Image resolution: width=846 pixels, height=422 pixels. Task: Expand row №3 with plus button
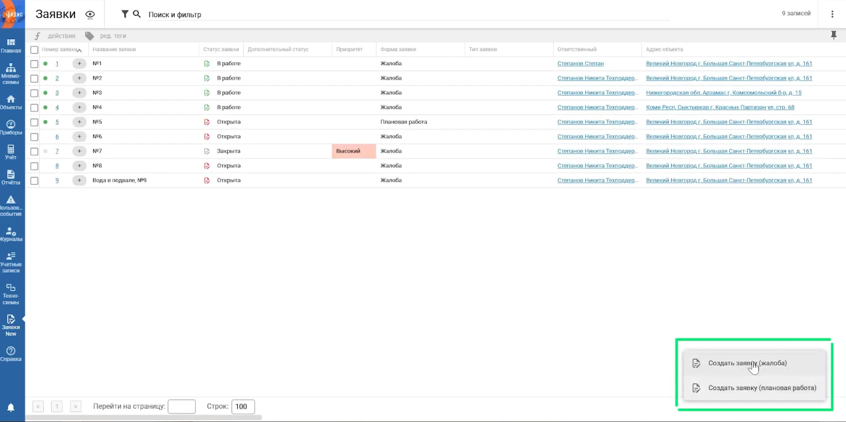(x=79, y=93)
